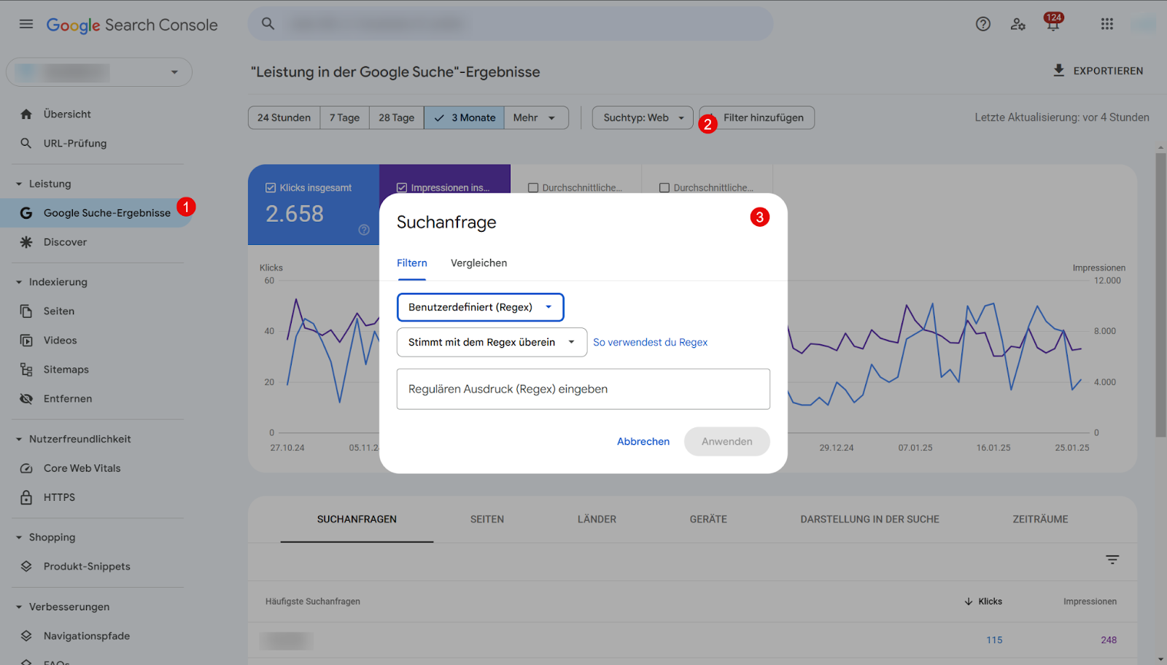This screenshot has width=1167, height=665.
Task: Click the search magnifier icon in top bar
Action: [268, 24]
